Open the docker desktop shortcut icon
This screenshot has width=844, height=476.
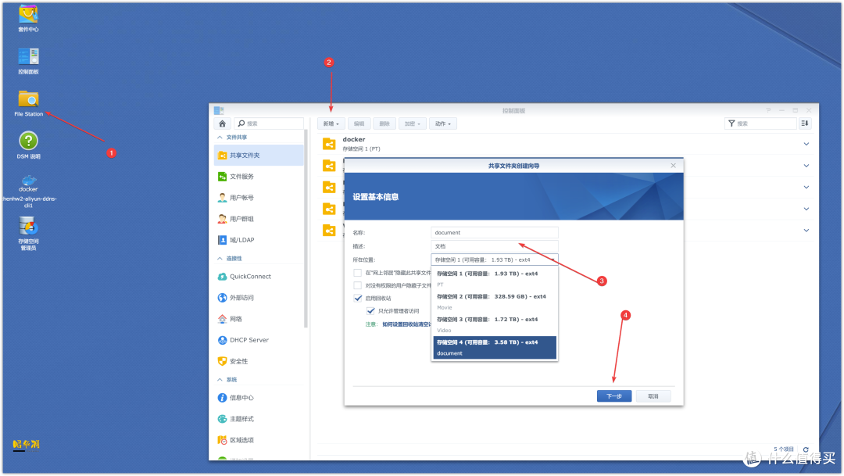pos(28,183)
